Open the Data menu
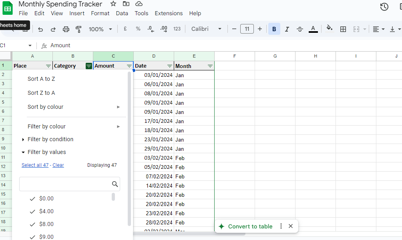402x240 pixels. coord(122,13)
